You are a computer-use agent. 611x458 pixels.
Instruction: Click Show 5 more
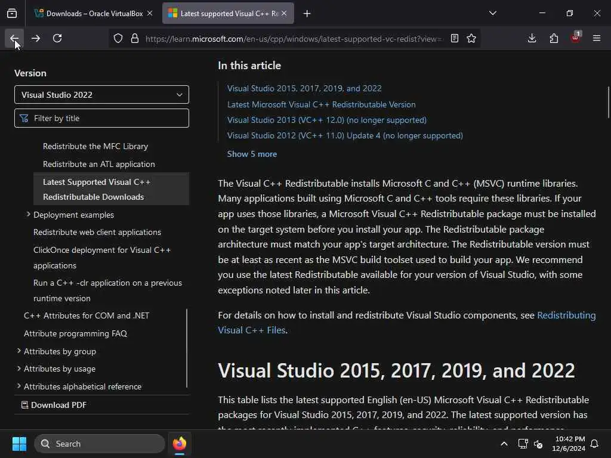point(252,154)
